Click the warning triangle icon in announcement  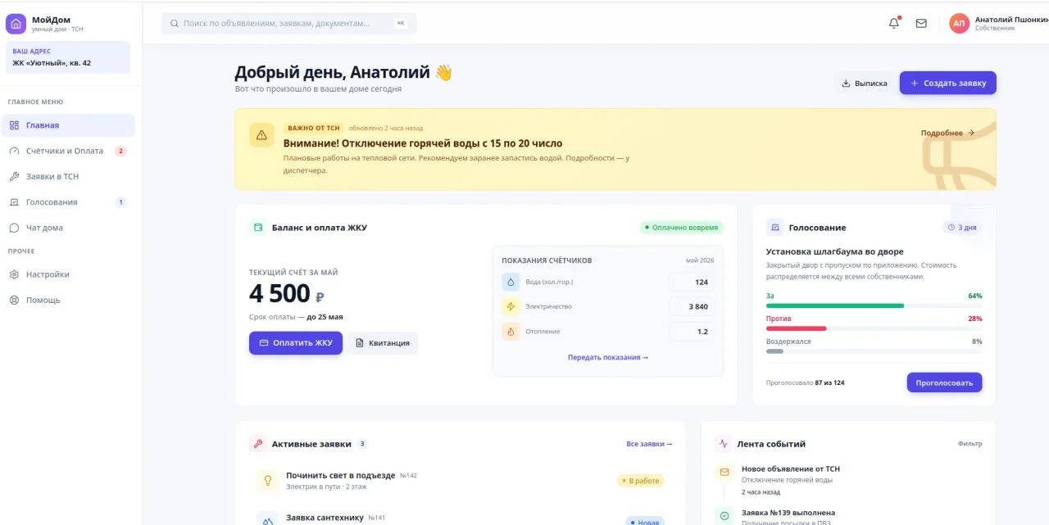[x=261, y=135]
